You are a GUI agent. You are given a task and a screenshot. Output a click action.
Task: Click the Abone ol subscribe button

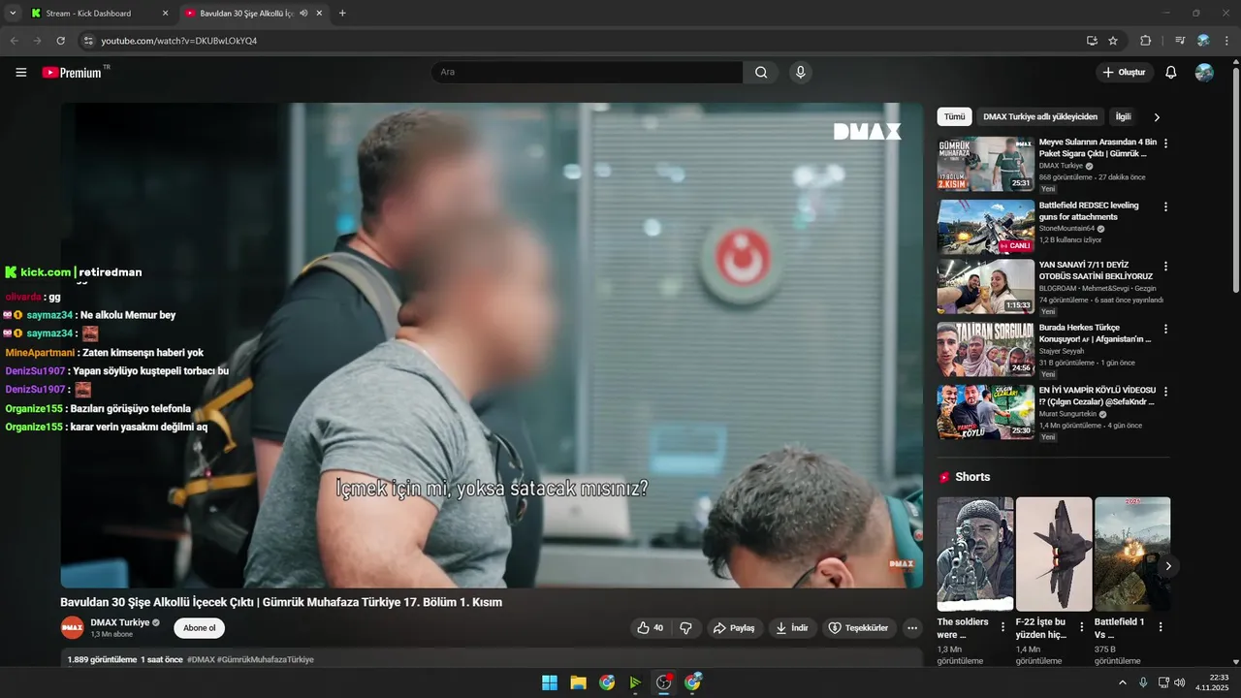click(x=200, y=628)
